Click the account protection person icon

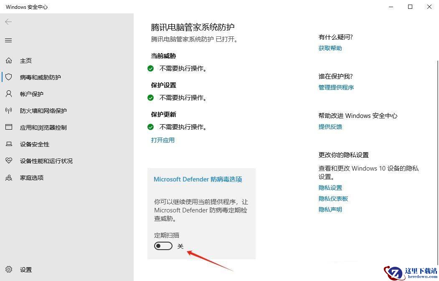point(9,94)
